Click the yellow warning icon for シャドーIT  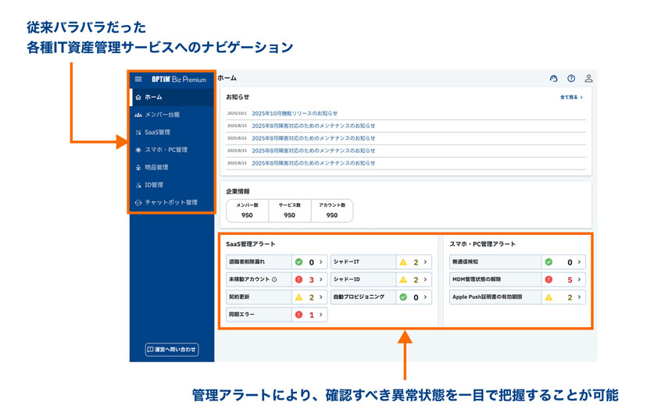(403, 262)
